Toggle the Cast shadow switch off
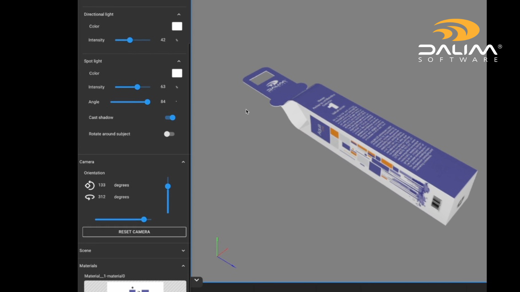Viewport: 520px width, 292px height. click(170, 117)
